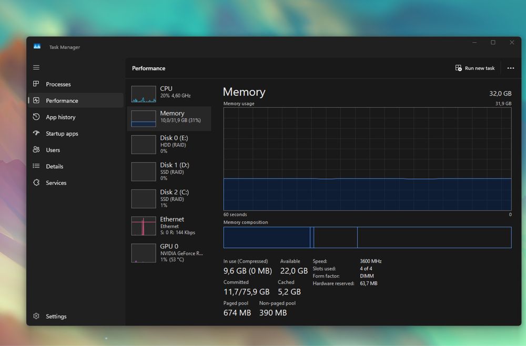
Task: Click the Committed 11,7/75,9 GB value
Action: pyautogui.click(x=247, y=292)
